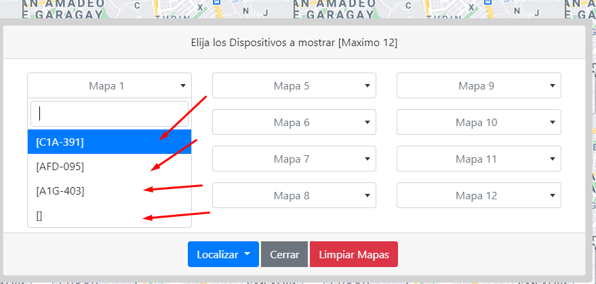596x284 pixels.
Task: Click the "Elija los Dispositivos a mostrar" header
Action: pos(294,43)
